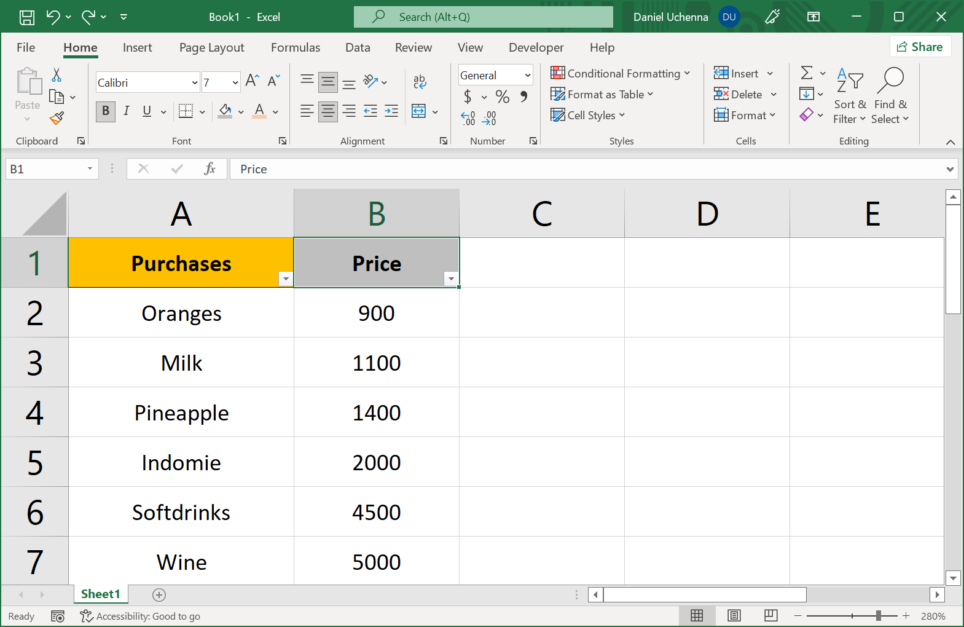Click the Share button

[x=920, y=47]
